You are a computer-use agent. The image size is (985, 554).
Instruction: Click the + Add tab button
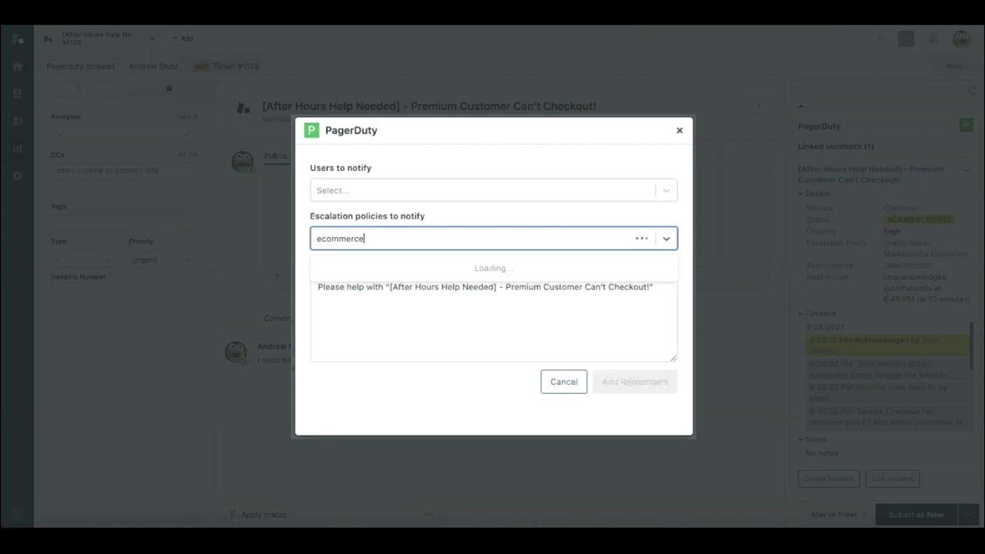(182, 38)
